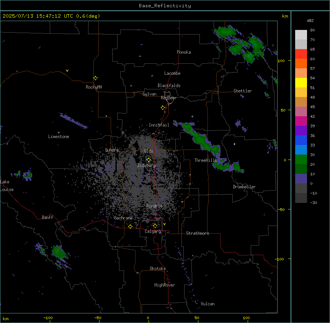Click the Olds town label
Image resolution: width=330 pixels, height=323 pixels.
click(149, 151)
